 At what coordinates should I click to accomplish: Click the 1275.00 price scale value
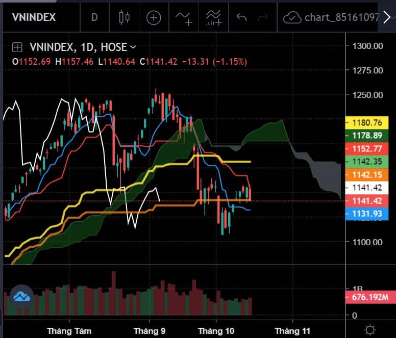coord(368,70)
